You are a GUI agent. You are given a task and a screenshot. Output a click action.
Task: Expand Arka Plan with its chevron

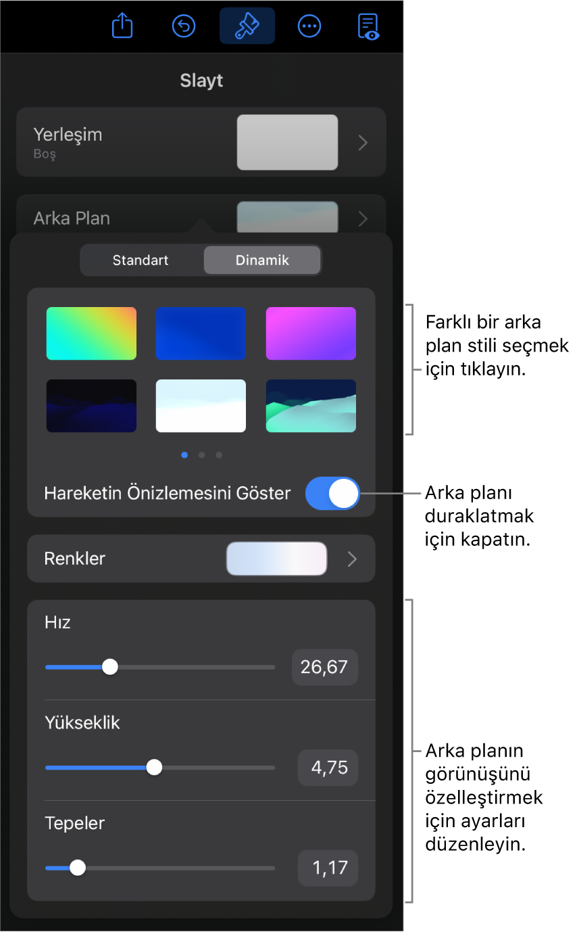pos(363,218)
